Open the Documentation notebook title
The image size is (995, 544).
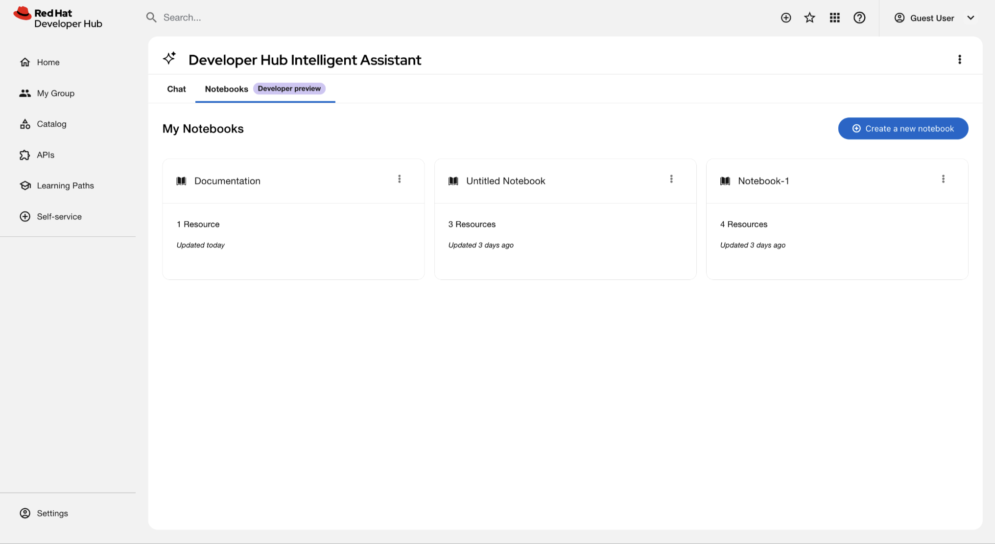click(227, 181)
